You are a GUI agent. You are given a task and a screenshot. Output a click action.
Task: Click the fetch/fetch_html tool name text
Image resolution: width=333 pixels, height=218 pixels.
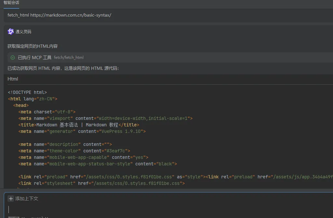pos(69,58)
